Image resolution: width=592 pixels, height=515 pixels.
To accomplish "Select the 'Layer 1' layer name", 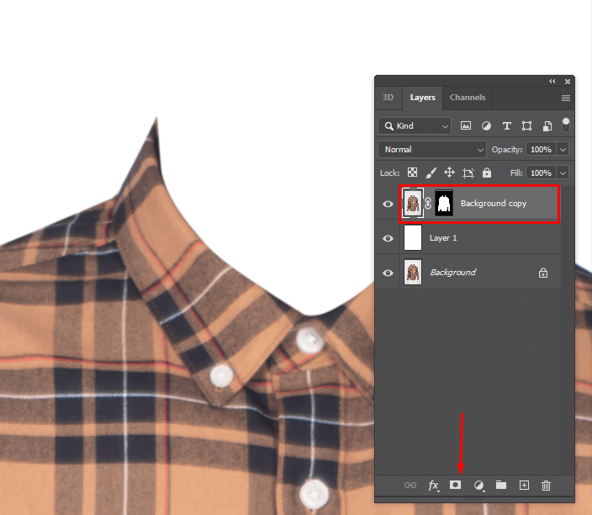I will pyautogui.click(x=443, y=238).
